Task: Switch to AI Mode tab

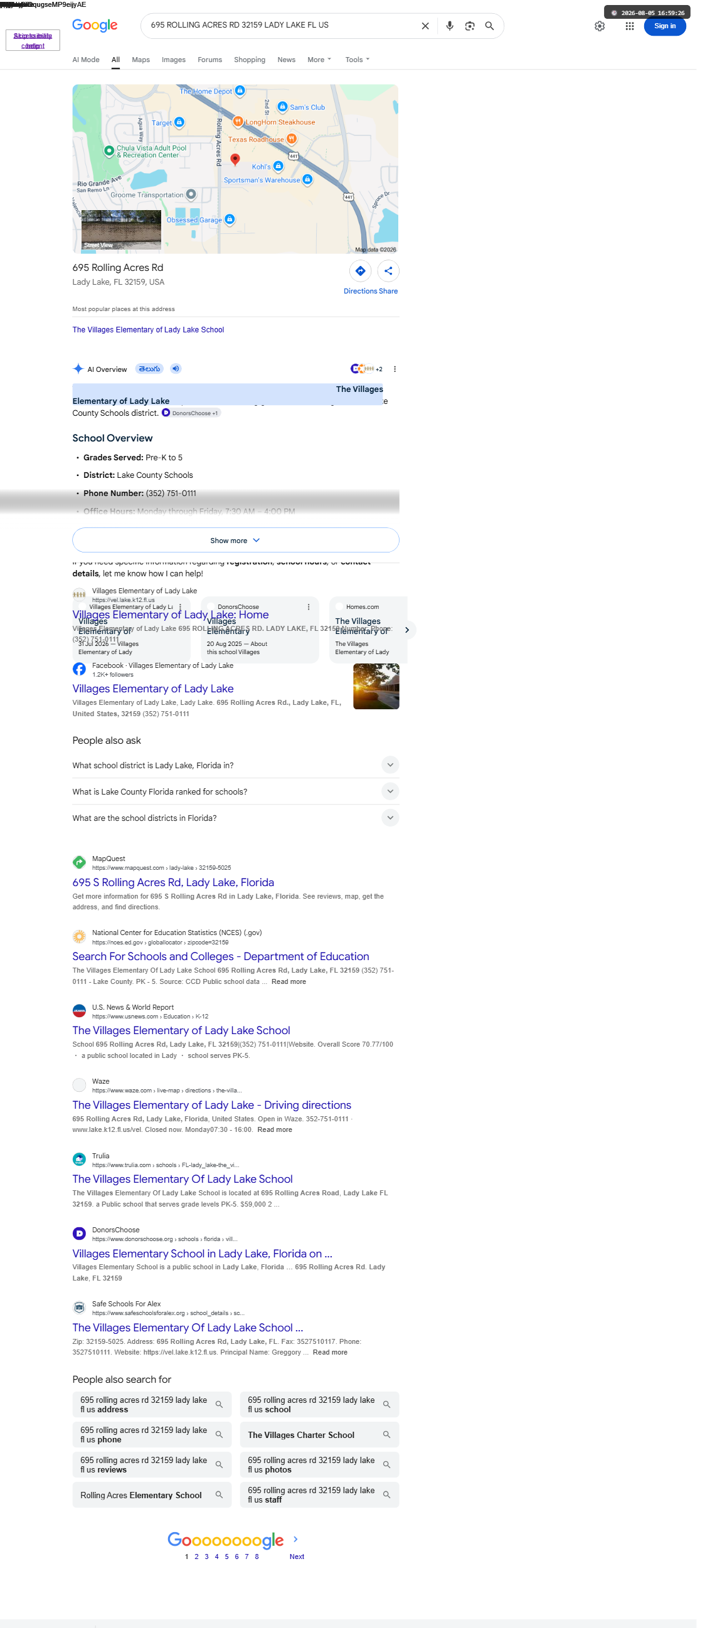Action: pyautogui.click(x=87, y=60)
